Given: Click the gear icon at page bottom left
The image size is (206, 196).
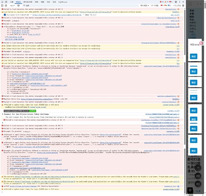Looking at the screenshot, I should (190, 190).
